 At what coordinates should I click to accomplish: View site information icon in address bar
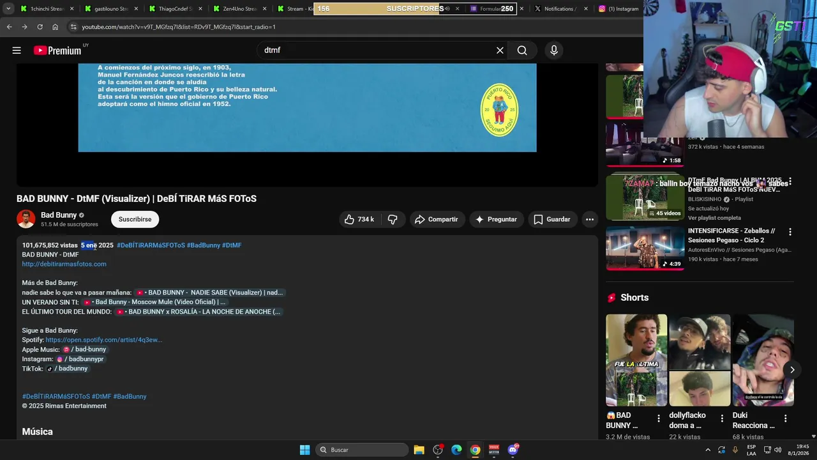coord(73,27)
